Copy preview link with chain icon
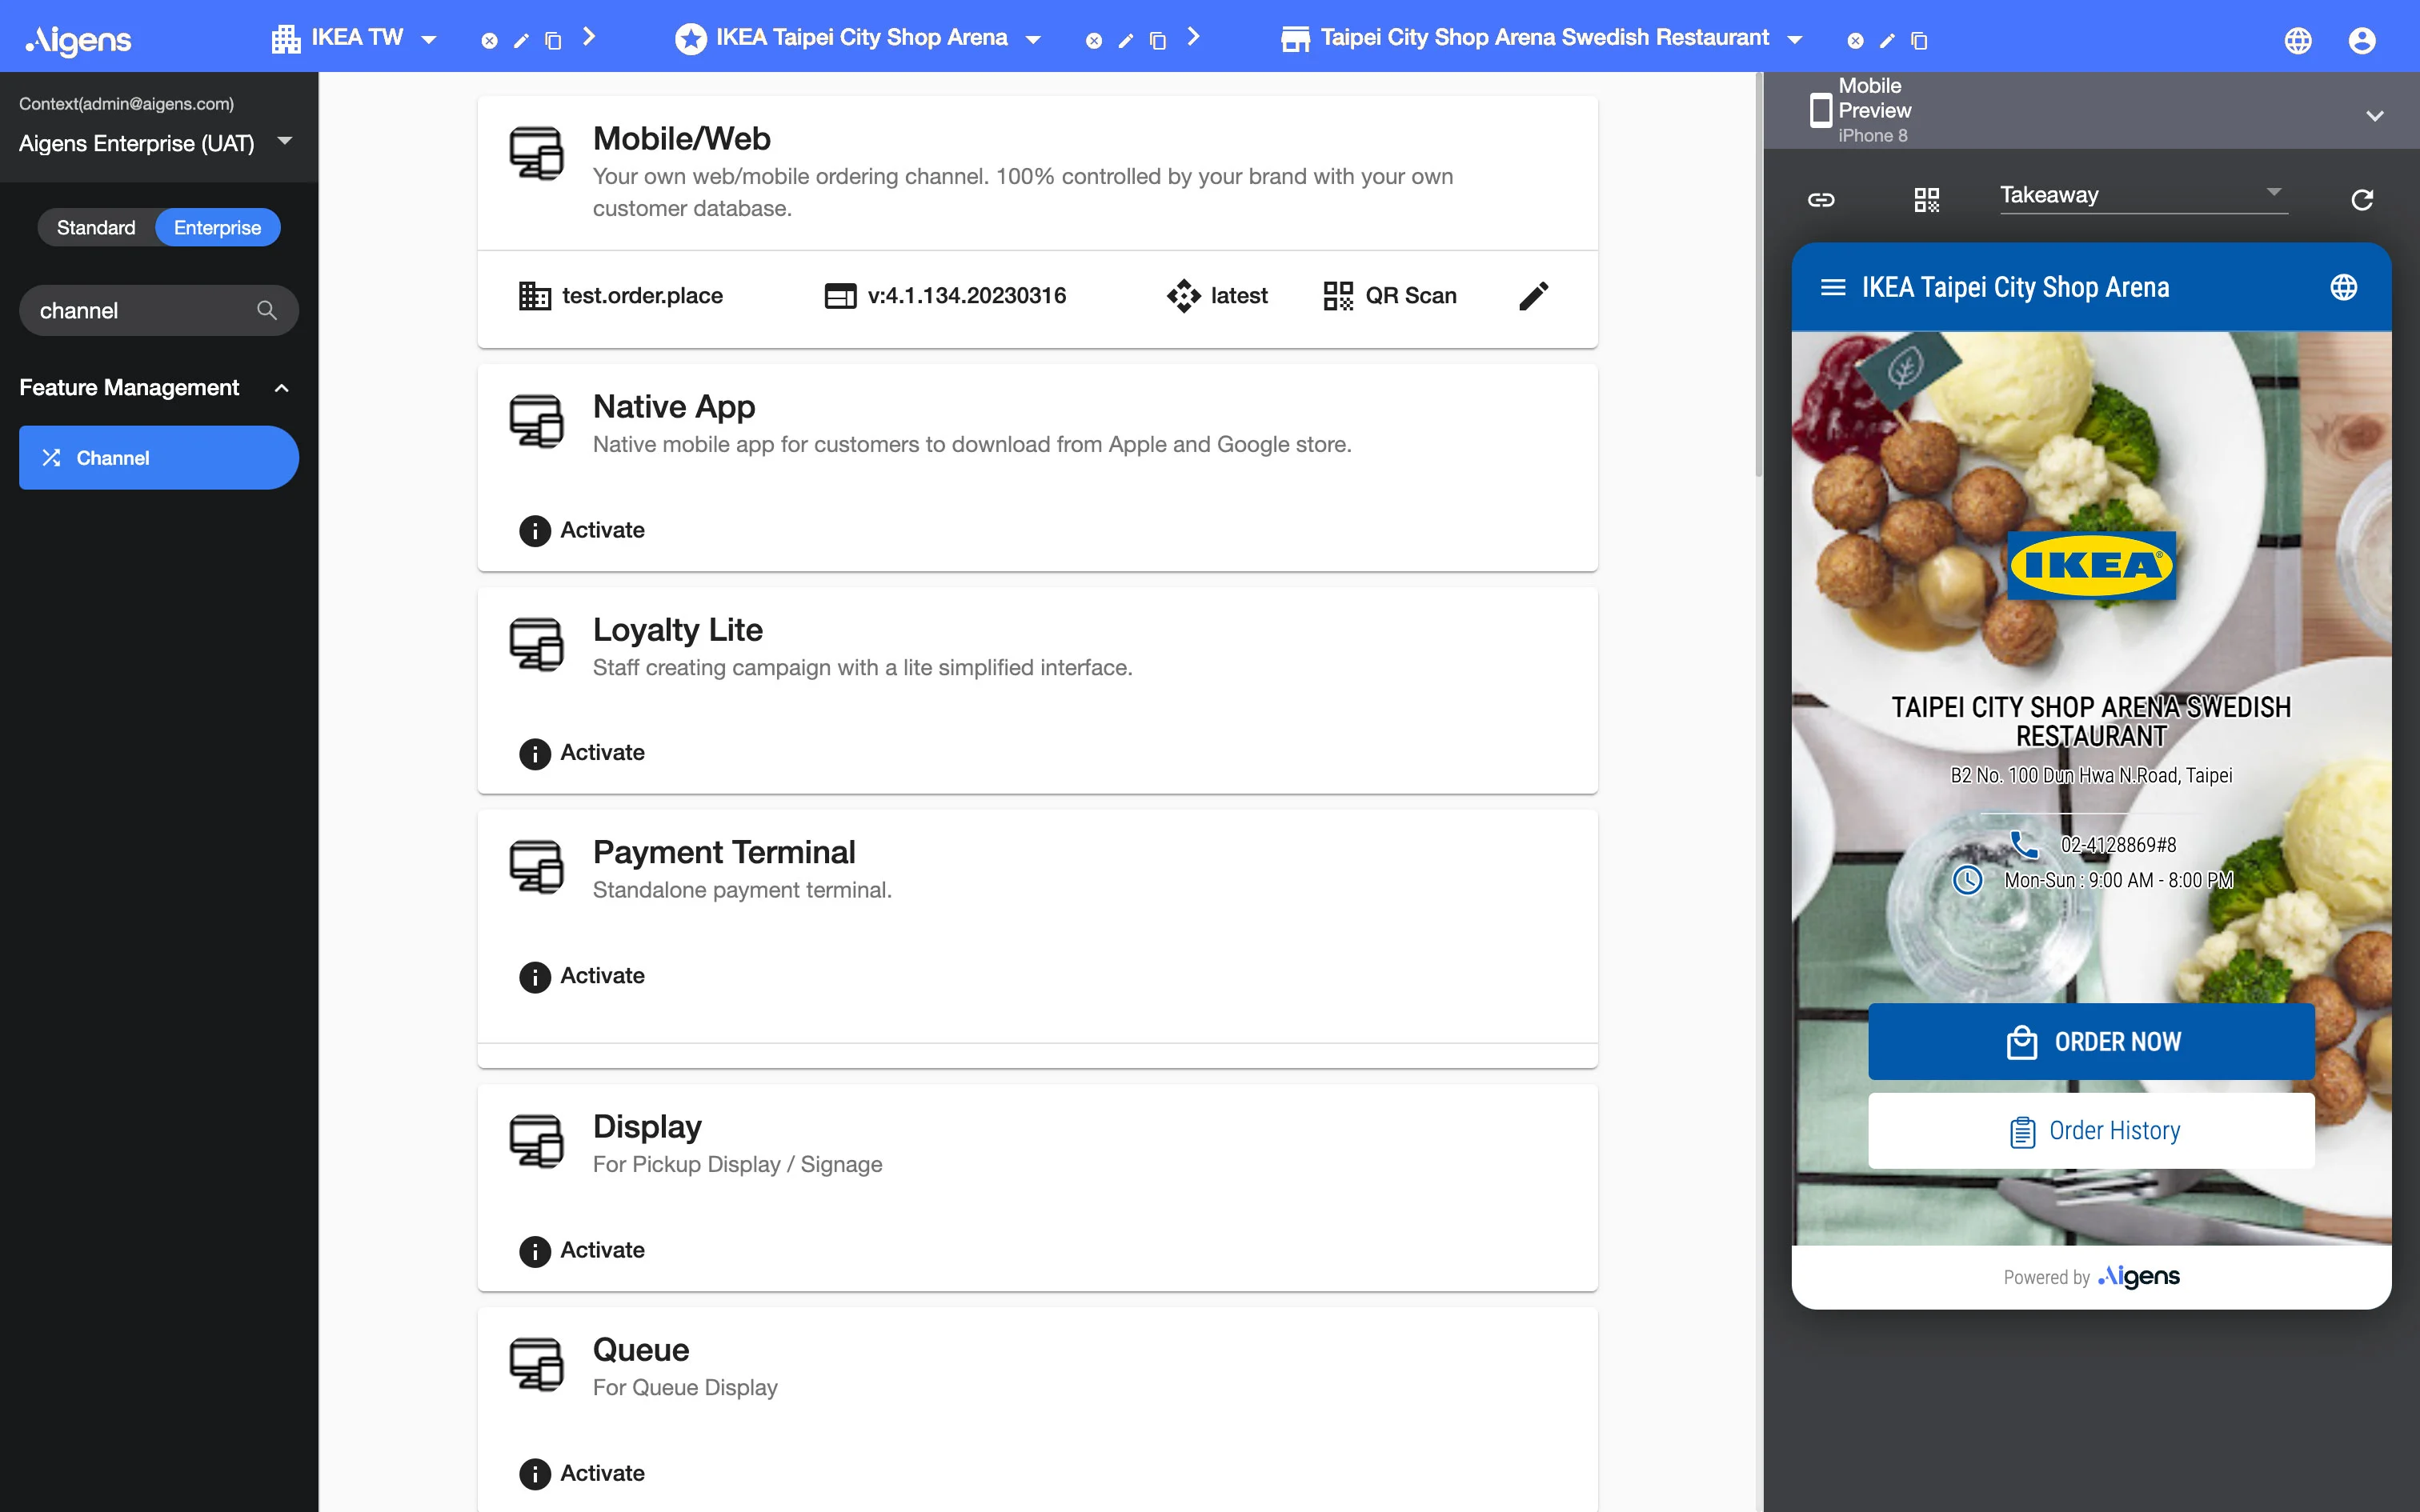Viewport: 2420px width, 1512px height. click(1821, 199)
